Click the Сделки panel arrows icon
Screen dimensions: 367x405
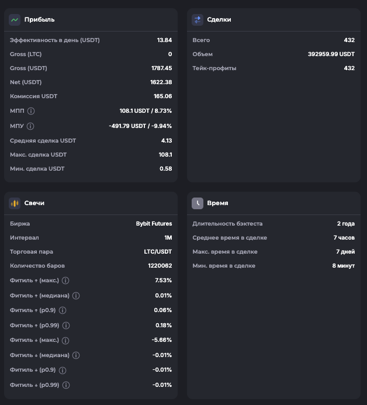(x=198, y=19)
